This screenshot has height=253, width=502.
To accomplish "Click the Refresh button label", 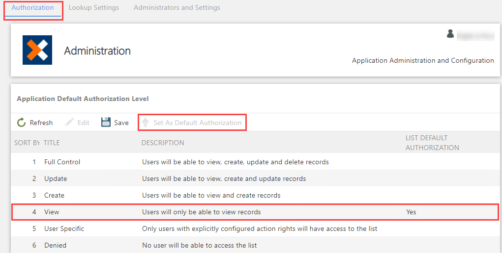I will coord(41,123).
